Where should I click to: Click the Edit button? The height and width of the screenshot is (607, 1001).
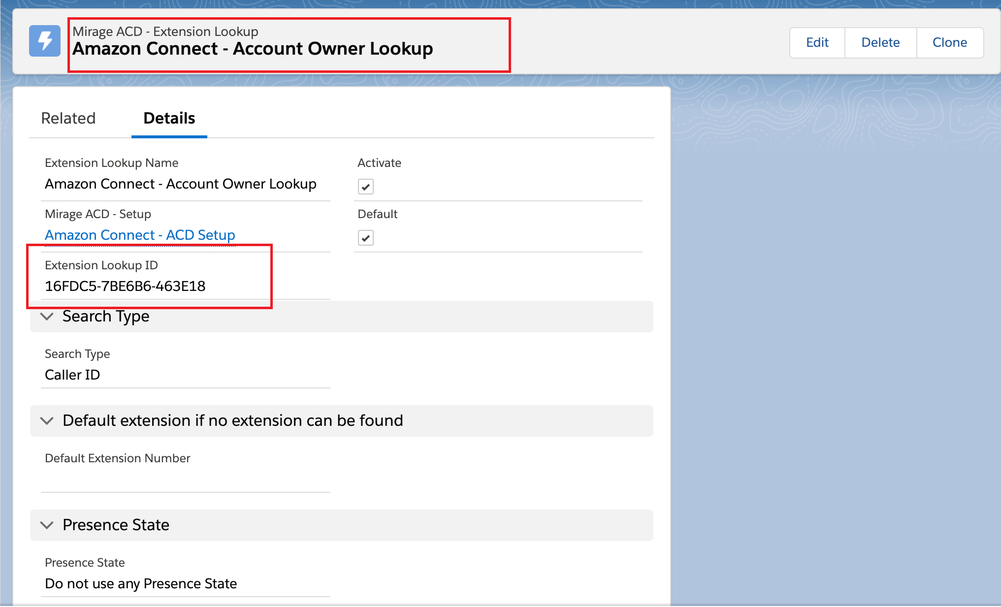click(x=817, y=43)
